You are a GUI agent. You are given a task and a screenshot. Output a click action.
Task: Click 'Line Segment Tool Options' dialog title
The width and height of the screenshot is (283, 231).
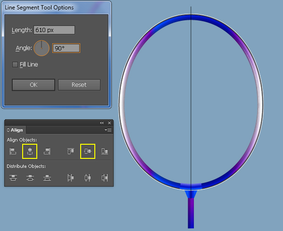pos(39,8)
